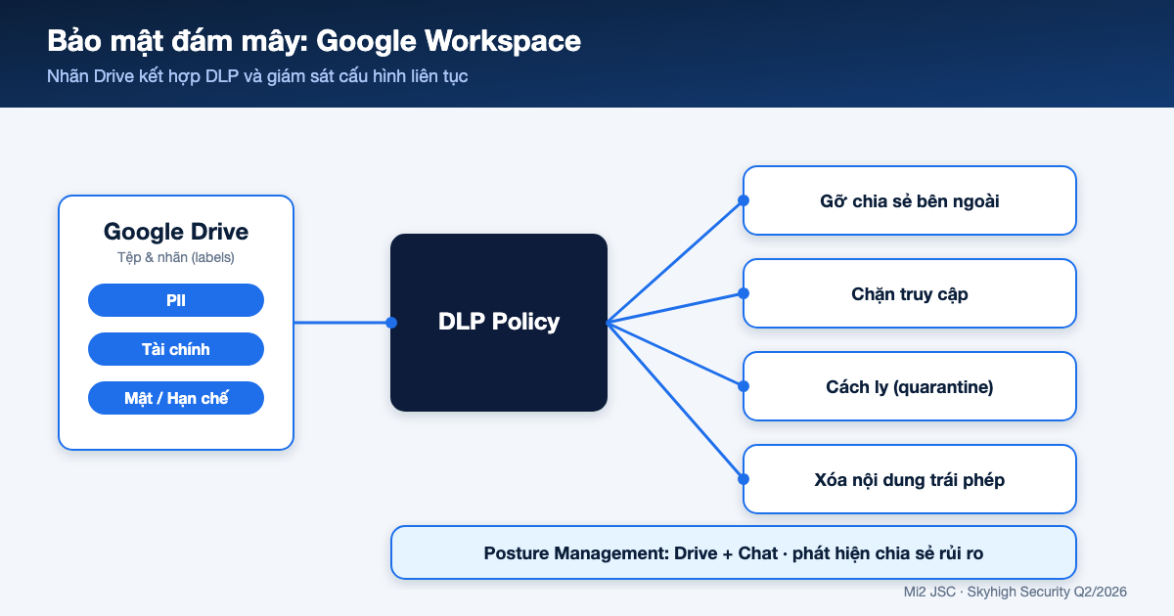Click the Google Drive heading
Viewport: 1174px width, 616px height.
click(x=176, y=232)
